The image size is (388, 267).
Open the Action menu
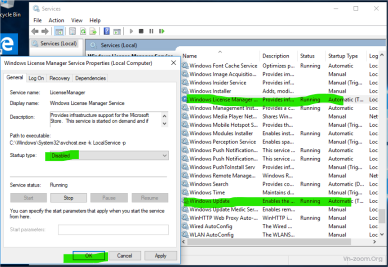[56, 20]
